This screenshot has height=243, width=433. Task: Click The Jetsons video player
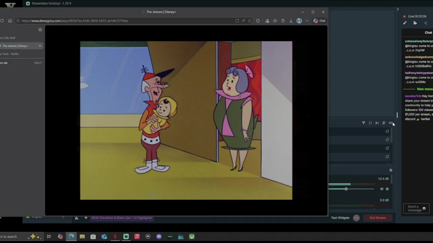186,120
